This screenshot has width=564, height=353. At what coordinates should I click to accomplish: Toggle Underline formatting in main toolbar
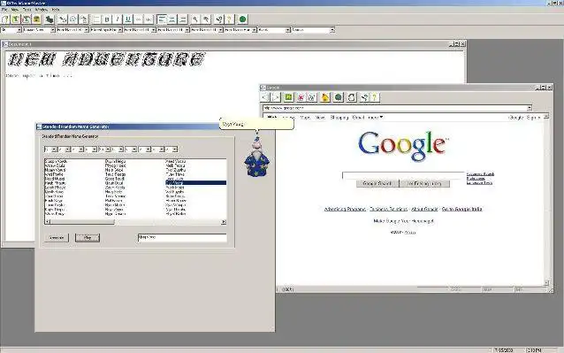(x=127, y=19)
